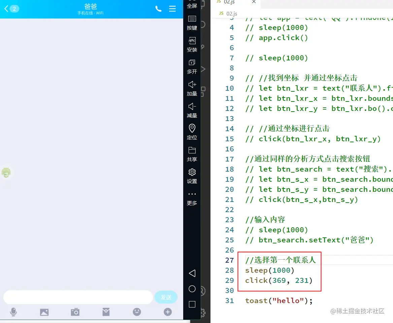Click the comment //选择第一个联系人
393x323 pixels.
point(281,260)
